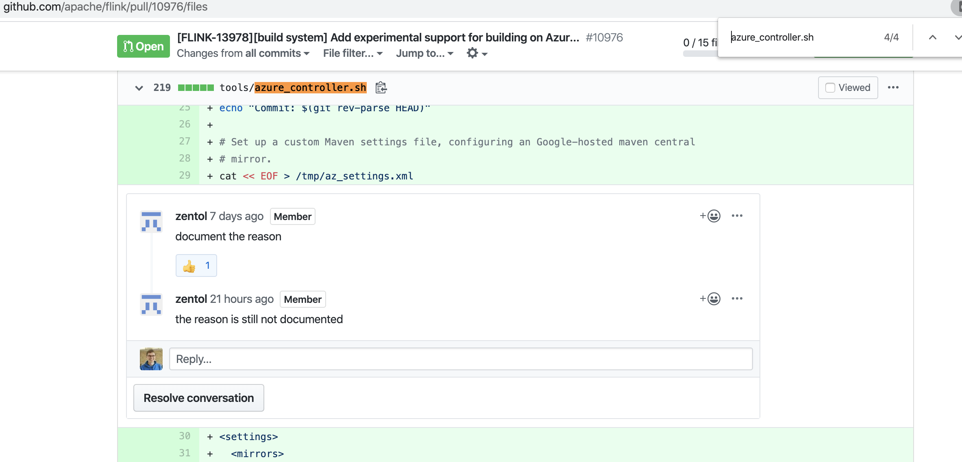Screen dimensions: 962x462
Task: Open options menu for first zentol comment
Action: pyautogui.click(x=737, y=216)
